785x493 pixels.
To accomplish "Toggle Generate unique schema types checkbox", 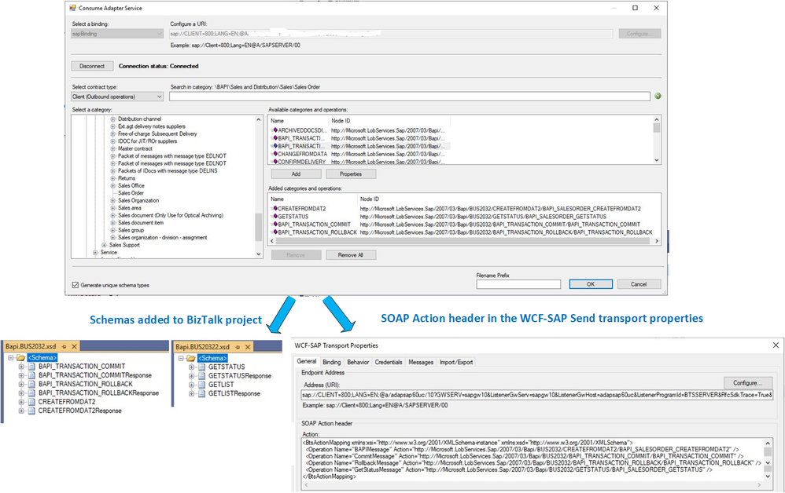I will 75,285.
